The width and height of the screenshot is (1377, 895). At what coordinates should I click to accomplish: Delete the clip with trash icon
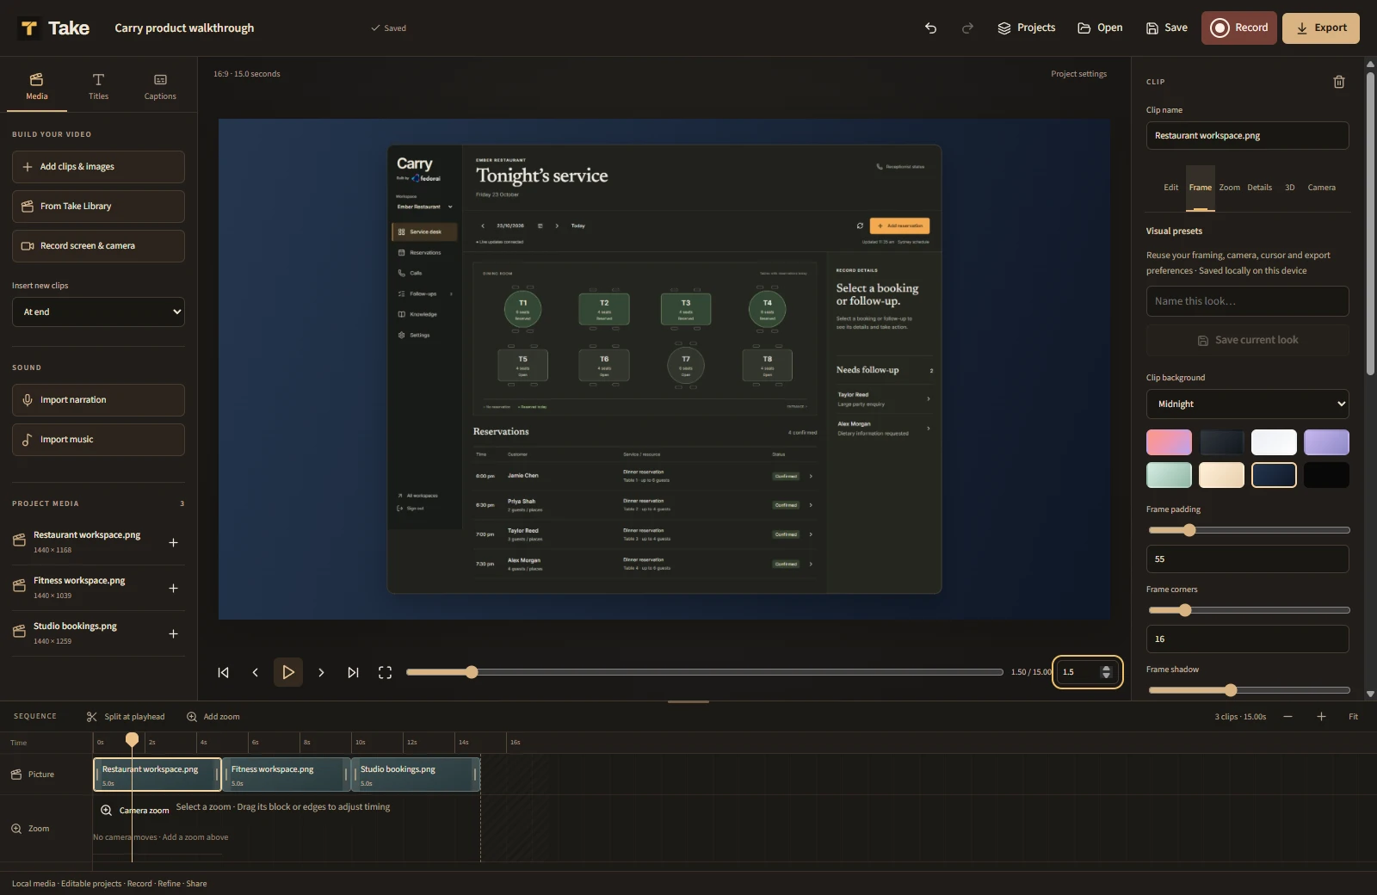tap(1339, 82)
